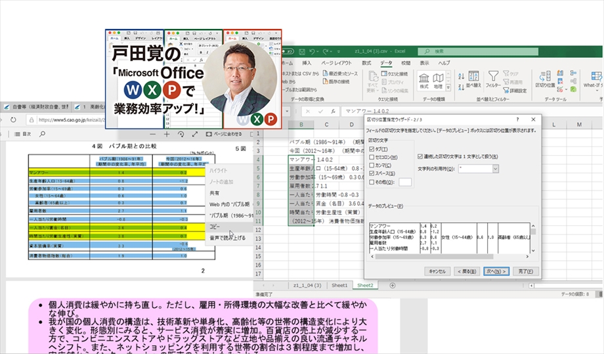Open the Undo history dropdown arrow
Screen dimensions: 604x354
tap(318, 51)
